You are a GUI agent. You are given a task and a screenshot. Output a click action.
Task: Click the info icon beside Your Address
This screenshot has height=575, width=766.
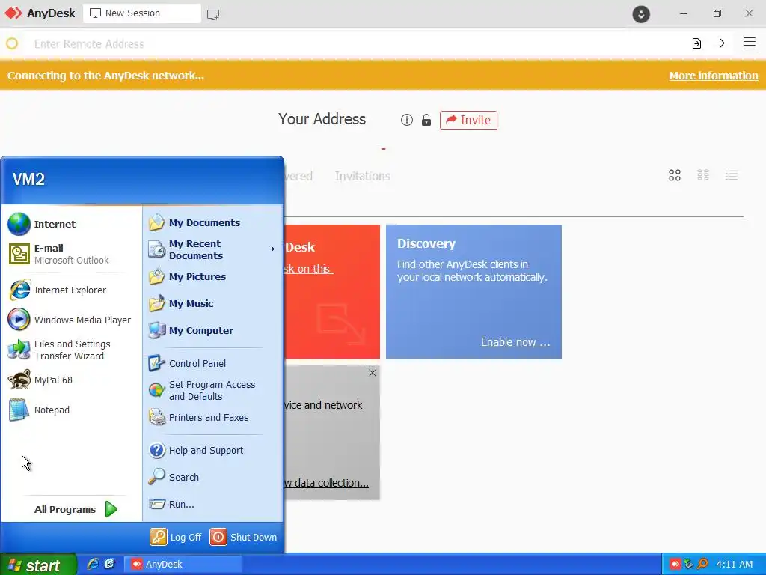pos(406,120)
